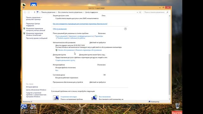Screen dimensions: 203x114
Task: Open the bottom-left monitor desktop icon
Action: coord(24,107)
